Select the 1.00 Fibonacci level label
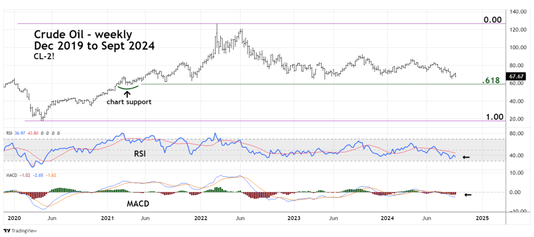This screenshot has height=237, width=534. coord(493,117)
